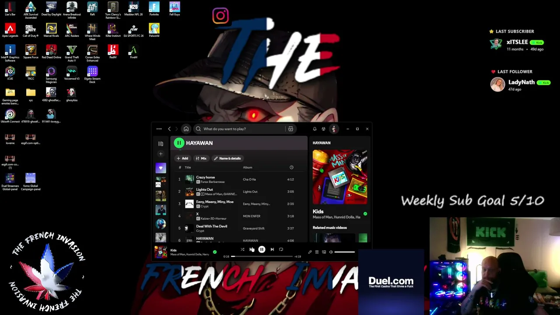
Task: Open album link 'Cha O Ha'
Action: pos(249,179)
